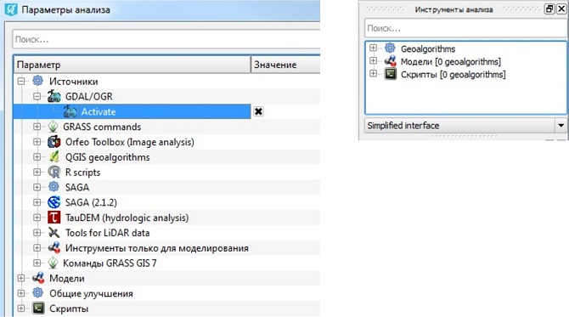Expand the QGIS geoalgorithms node
The width and height of the screenshot is (569, 317).
(x=37, y=157)
